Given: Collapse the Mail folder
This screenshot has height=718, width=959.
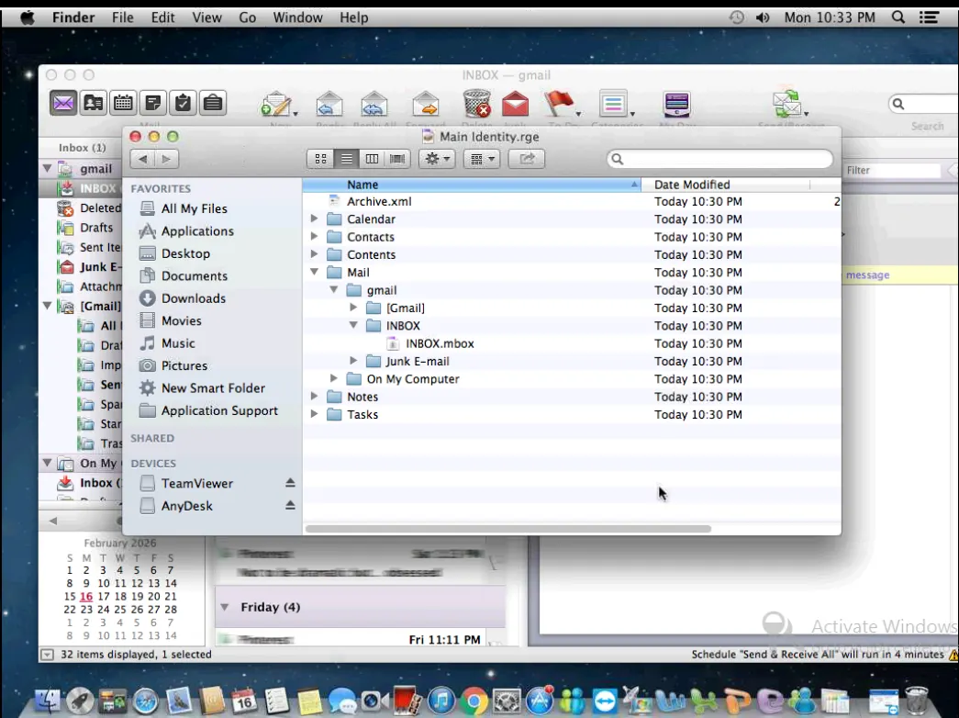Looking at the screenshot, I should click(315, 273).
